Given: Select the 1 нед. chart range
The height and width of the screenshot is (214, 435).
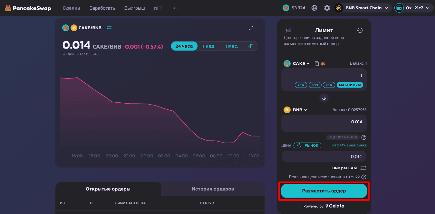Looking at the screenshot, I should 209,46.
